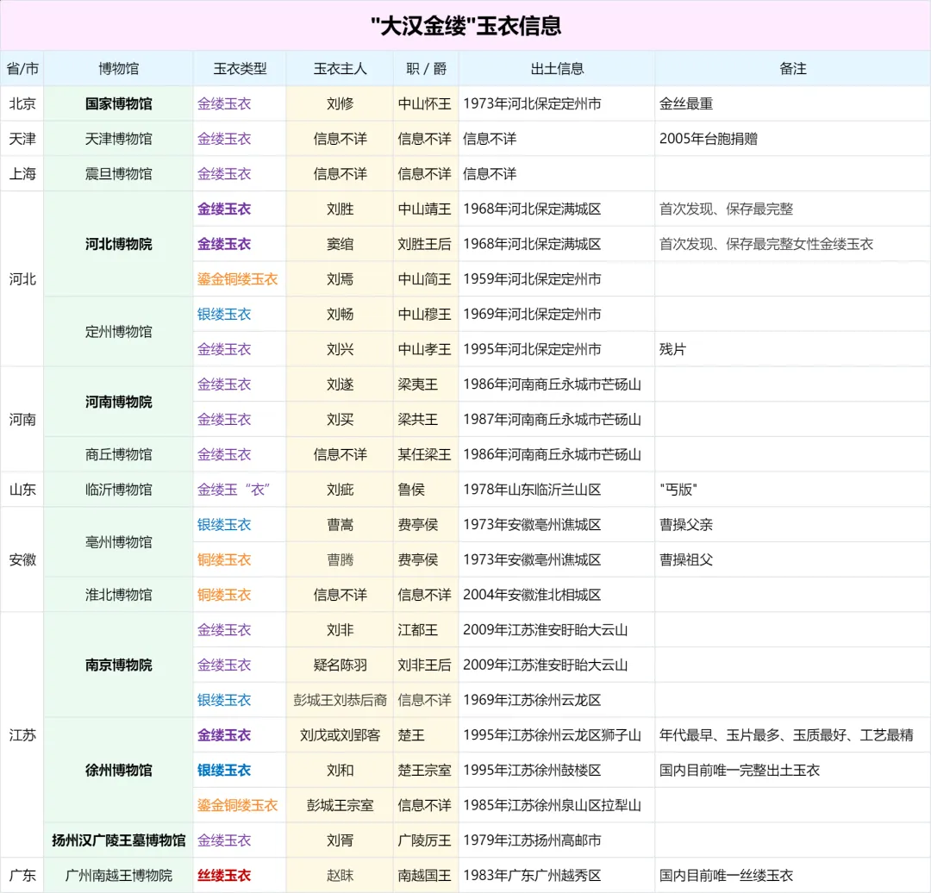Click the owner cell 刘胜

click(341, 209)
